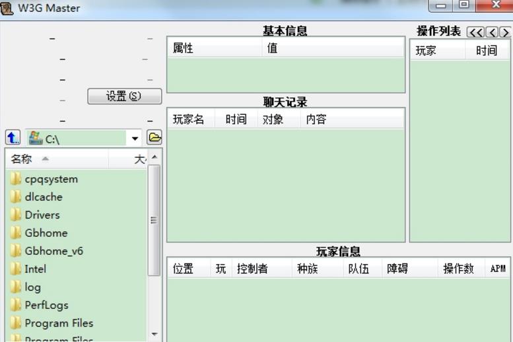Click the W3G Master app icon

[7, 8]
